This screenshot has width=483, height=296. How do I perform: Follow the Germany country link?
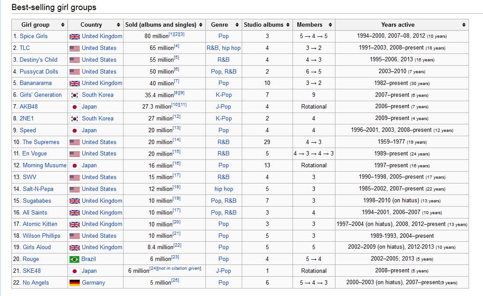coord(93,282)
